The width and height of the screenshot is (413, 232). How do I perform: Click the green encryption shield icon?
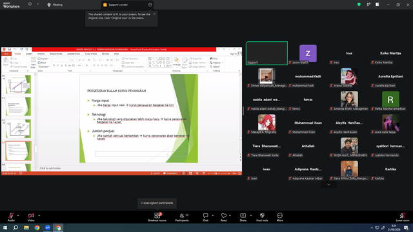tap(359, 5)
